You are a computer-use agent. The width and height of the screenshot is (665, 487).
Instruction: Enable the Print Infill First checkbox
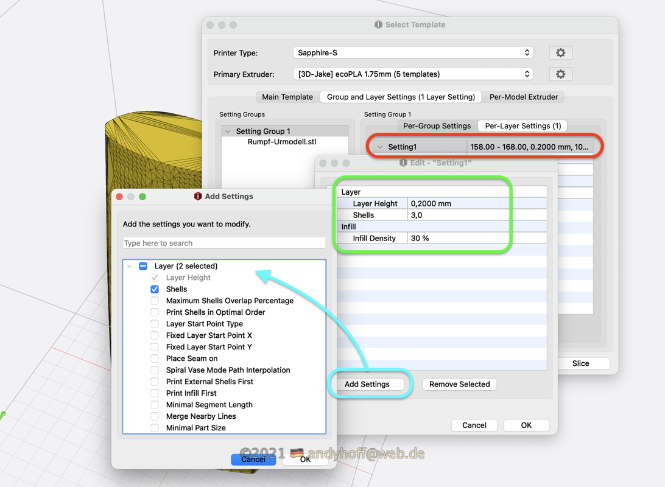[155, 393]
